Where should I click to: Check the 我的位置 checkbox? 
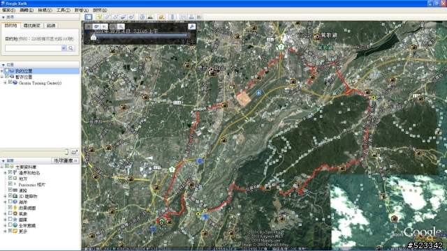7,70
